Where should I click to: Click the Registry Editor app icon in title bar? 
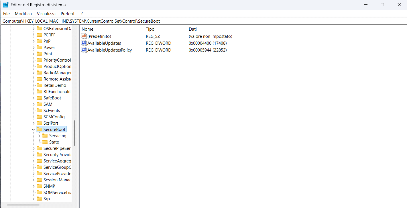(5, 5)
